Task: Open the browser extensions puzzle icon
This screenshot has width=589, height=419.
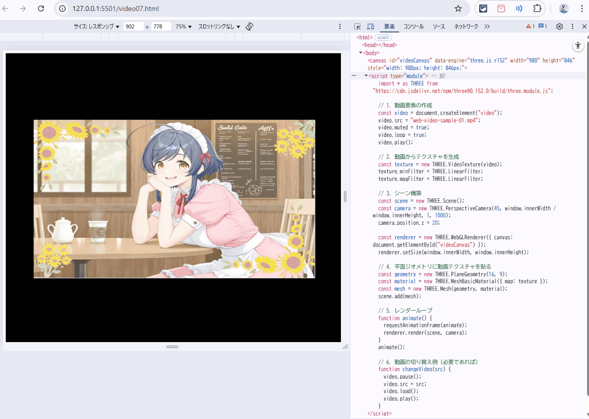Action: 537,8
